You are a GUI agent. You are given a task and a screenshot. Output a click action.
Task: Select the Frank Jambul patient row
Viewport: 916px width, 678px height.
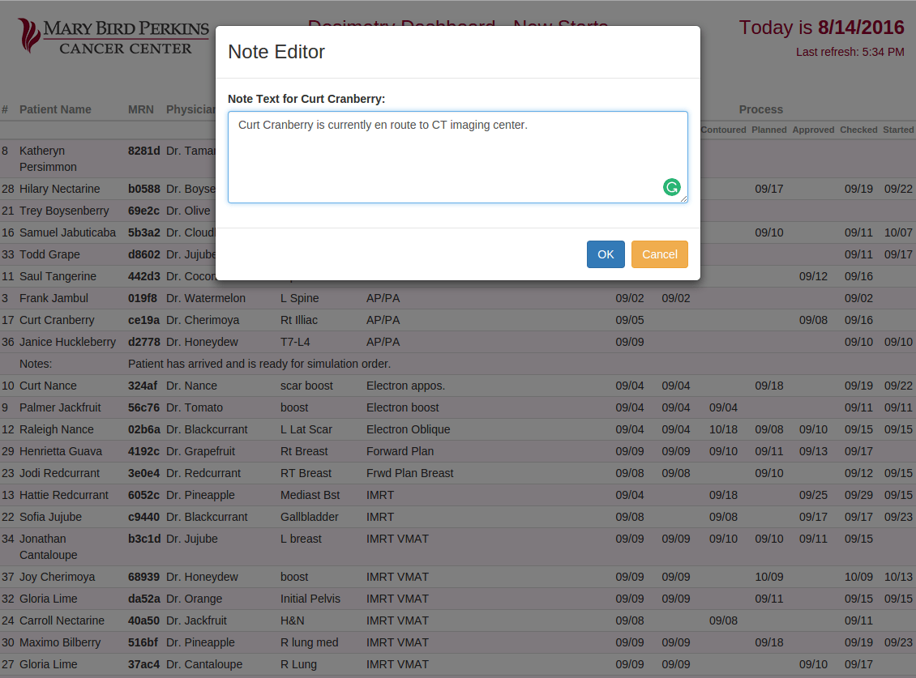54,298
